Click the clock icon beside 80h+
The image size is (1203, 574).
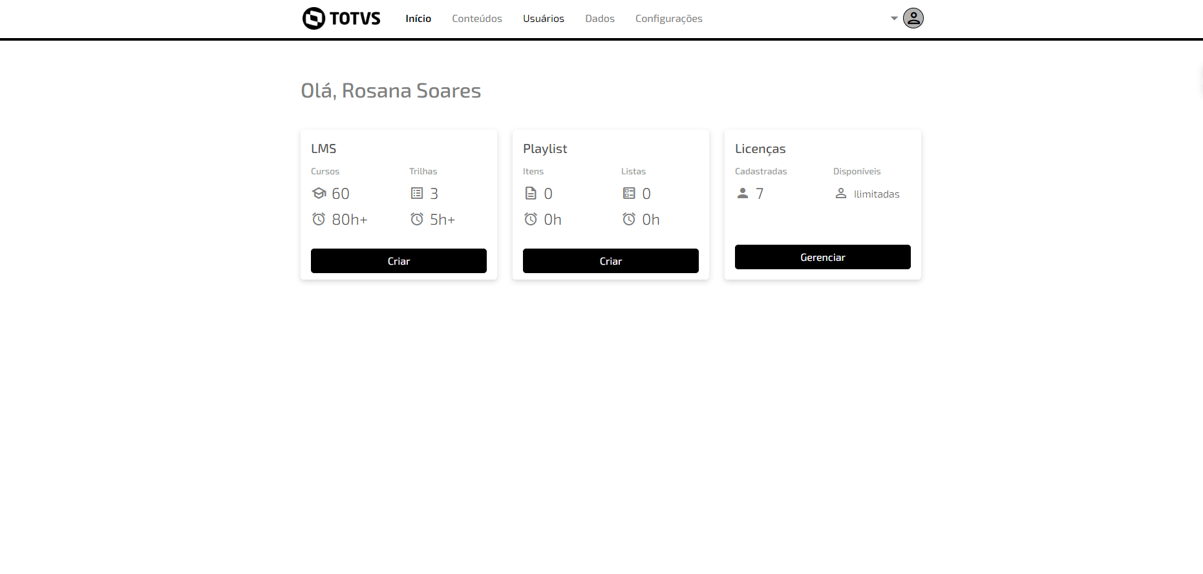pyautogui.click(x=319, y=219)
